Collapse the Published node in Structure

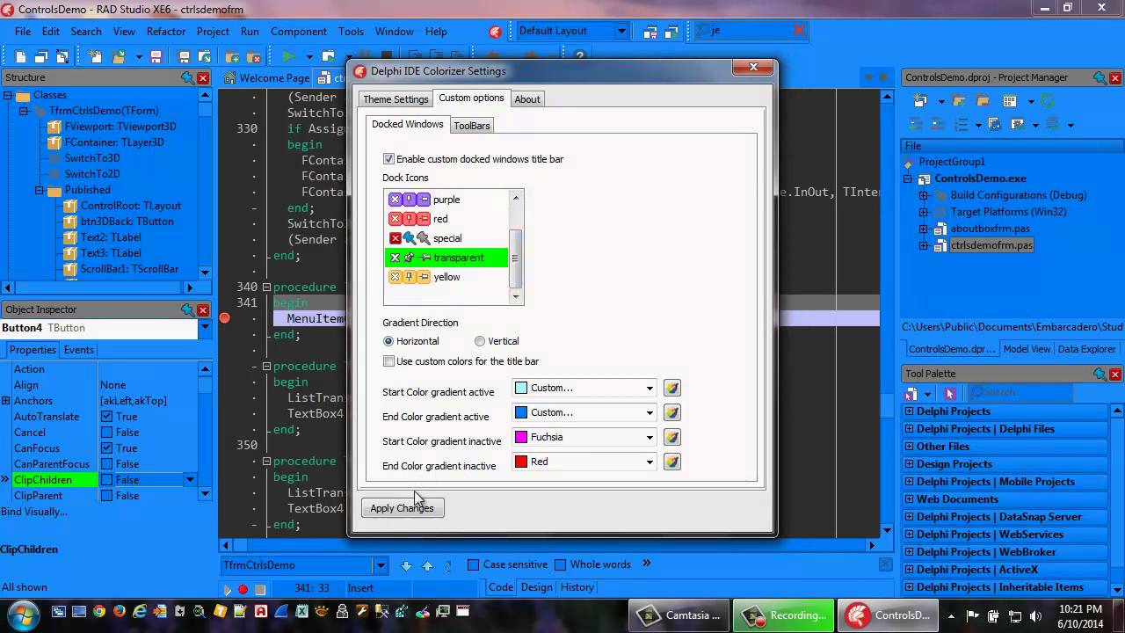point(40,190)
